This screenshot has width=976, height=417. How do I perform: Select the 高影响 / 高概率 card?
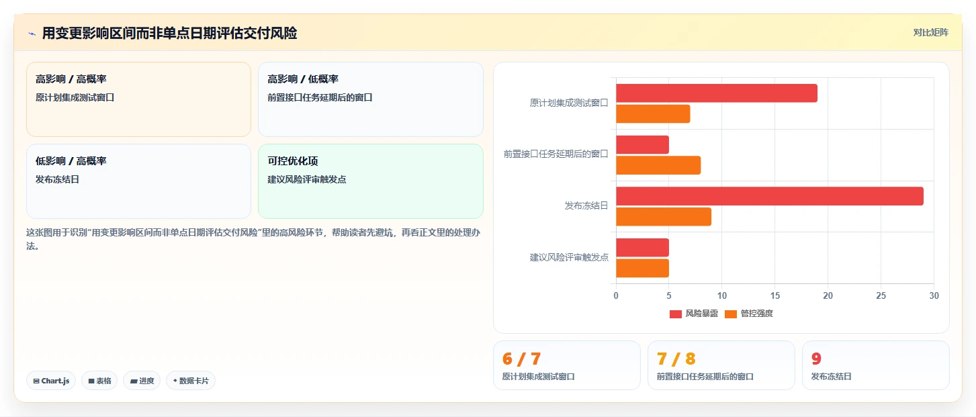point(138,99)
